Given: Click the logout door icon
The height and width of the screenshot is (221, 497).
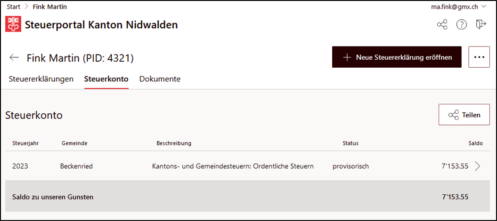Looking at the screenshot, I should tap(481, 24).
